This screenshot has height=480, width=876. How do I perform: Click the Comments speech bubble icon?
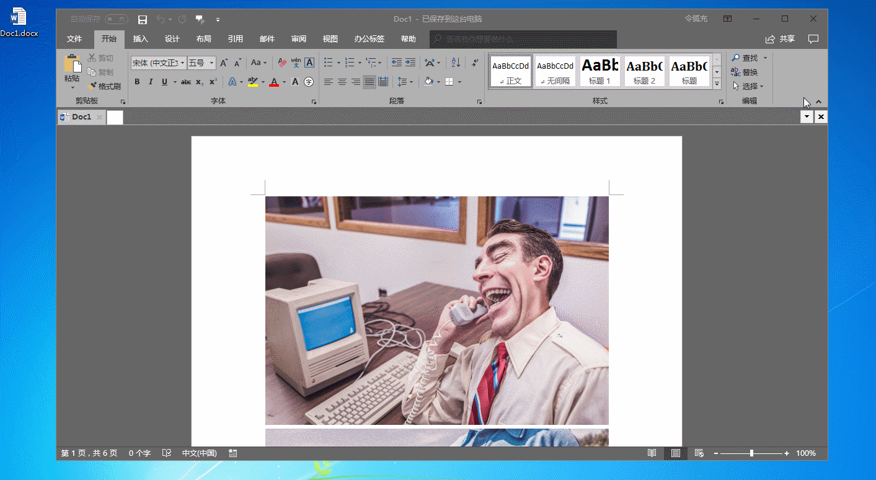tap(813, 39)
